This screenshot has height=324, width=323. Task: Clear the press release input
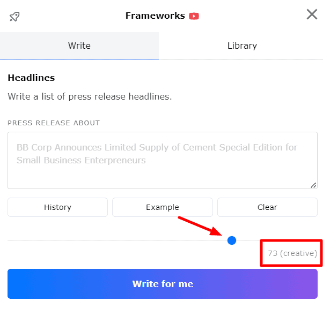267,207
